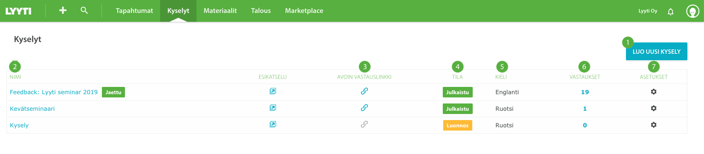Open settings gear for Feedback survey

pos(653,92)
